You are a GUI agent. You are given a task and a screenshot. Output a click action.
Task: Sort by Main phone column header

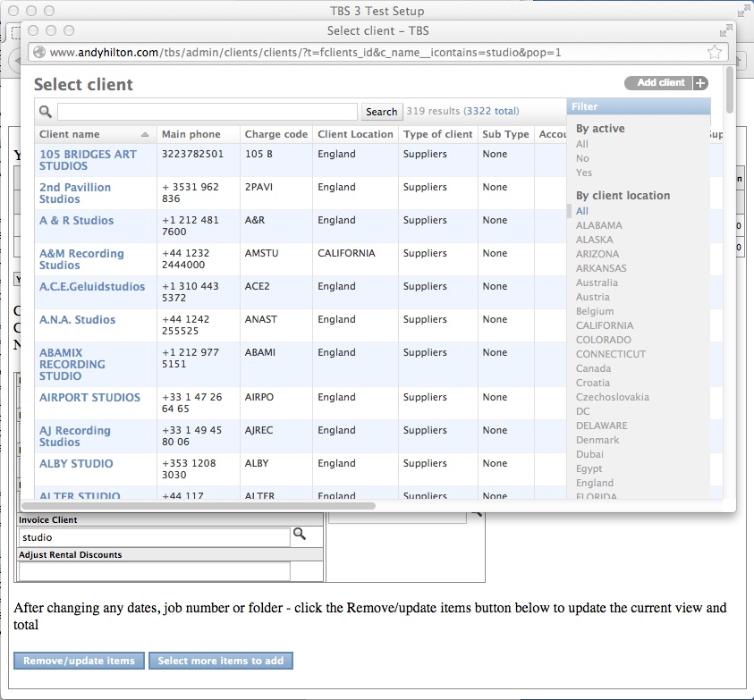pos(191,135)
